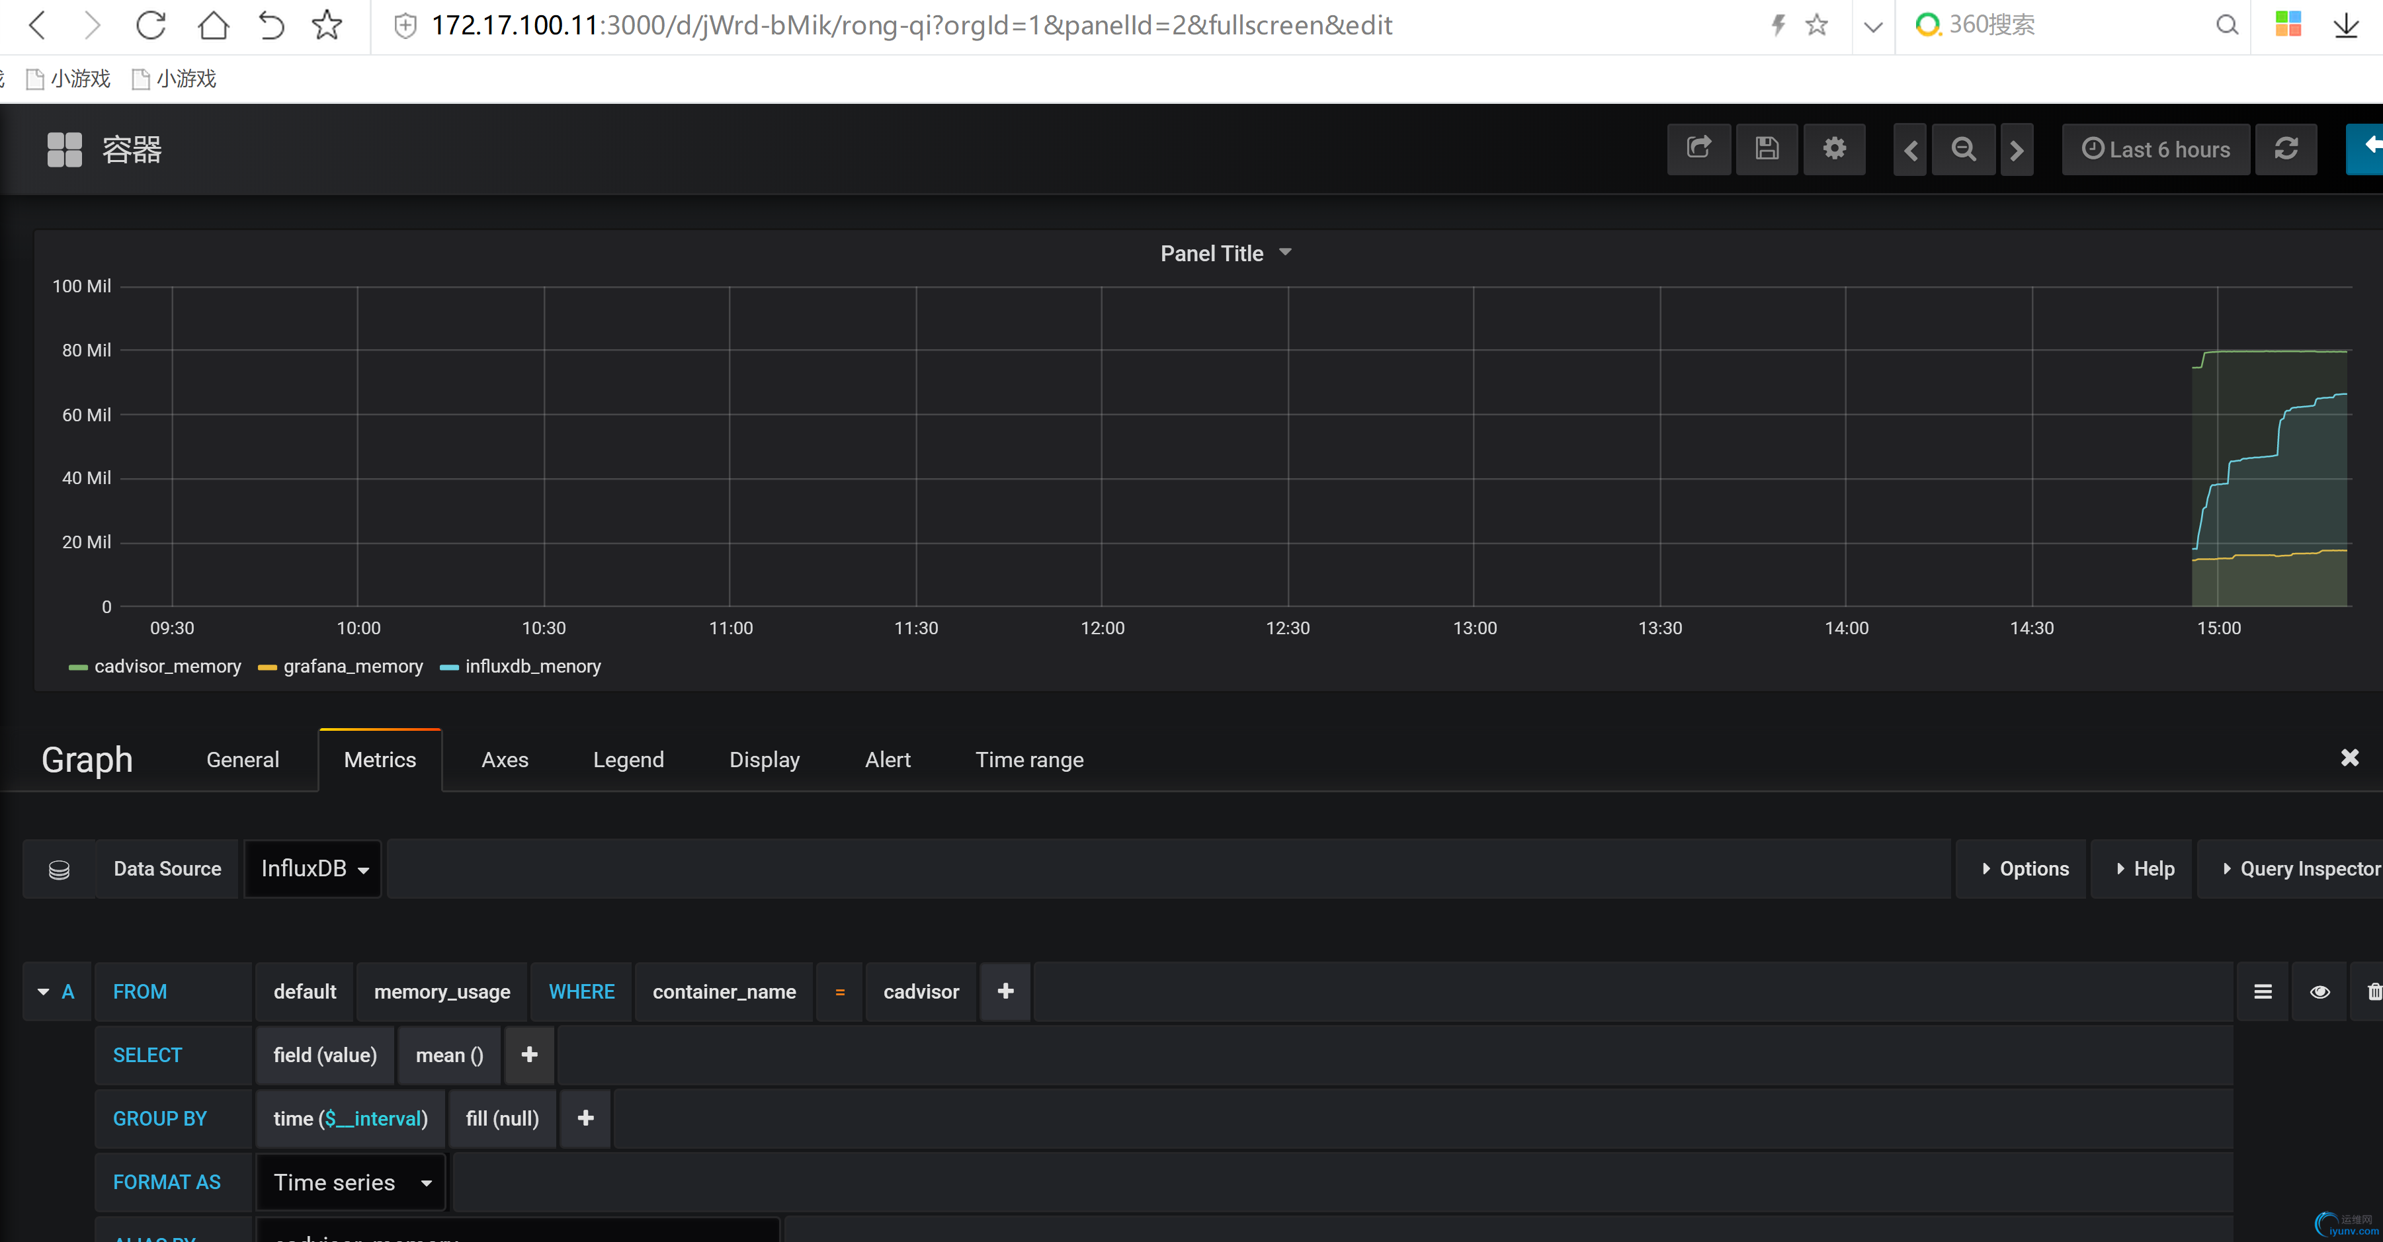Click the 360 search box
Image resolution: width=2383 pixels, height=1242 pixels.
[2072, 25]
